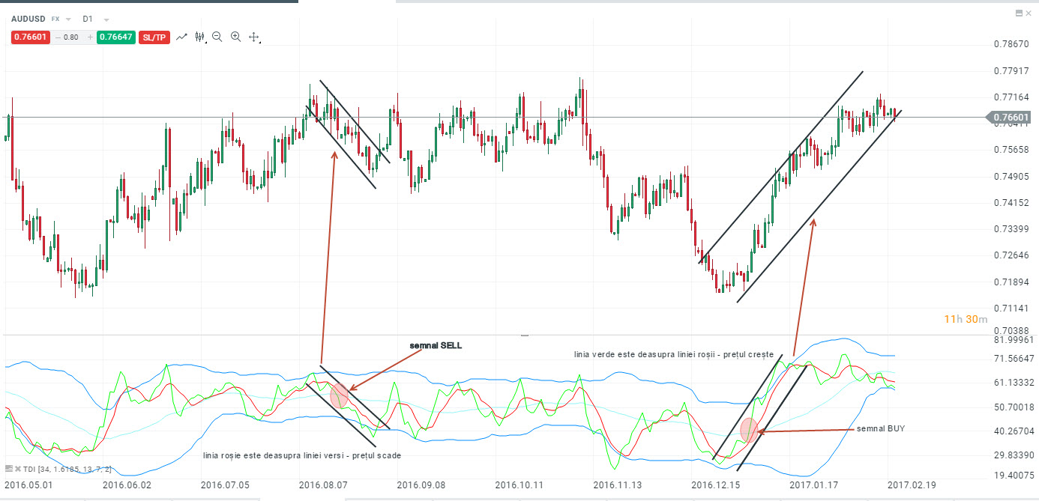The height and width of the screenshot is (501, 1039).
Task: Remove the TDI indicator with its X icon
Action: (x=18, y=469)
